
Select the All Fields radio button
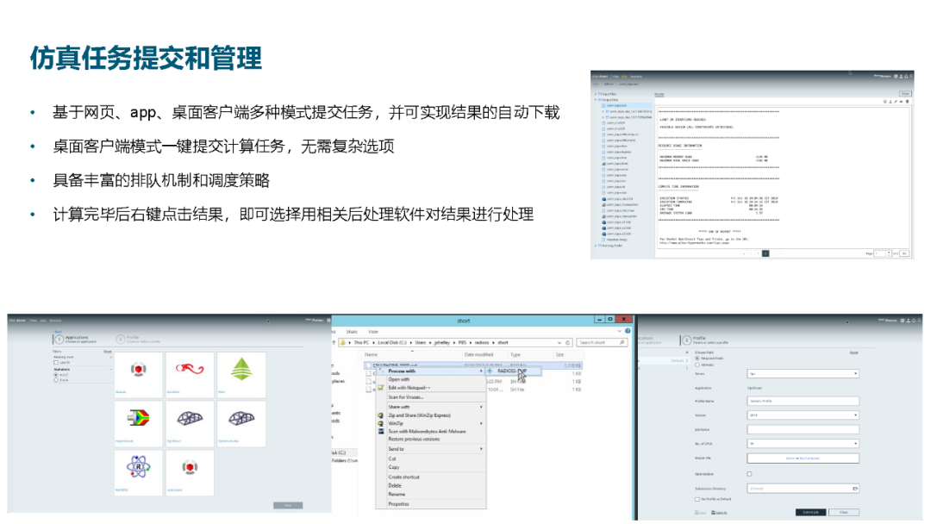(697, 365)
